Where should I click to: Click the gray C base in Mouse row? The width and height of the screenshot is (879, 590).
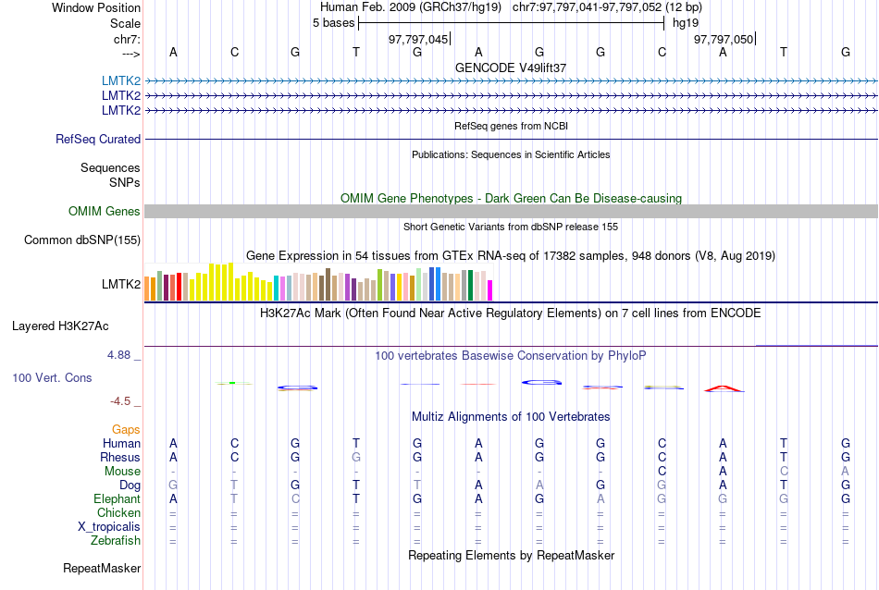click(x=784, y=472)
